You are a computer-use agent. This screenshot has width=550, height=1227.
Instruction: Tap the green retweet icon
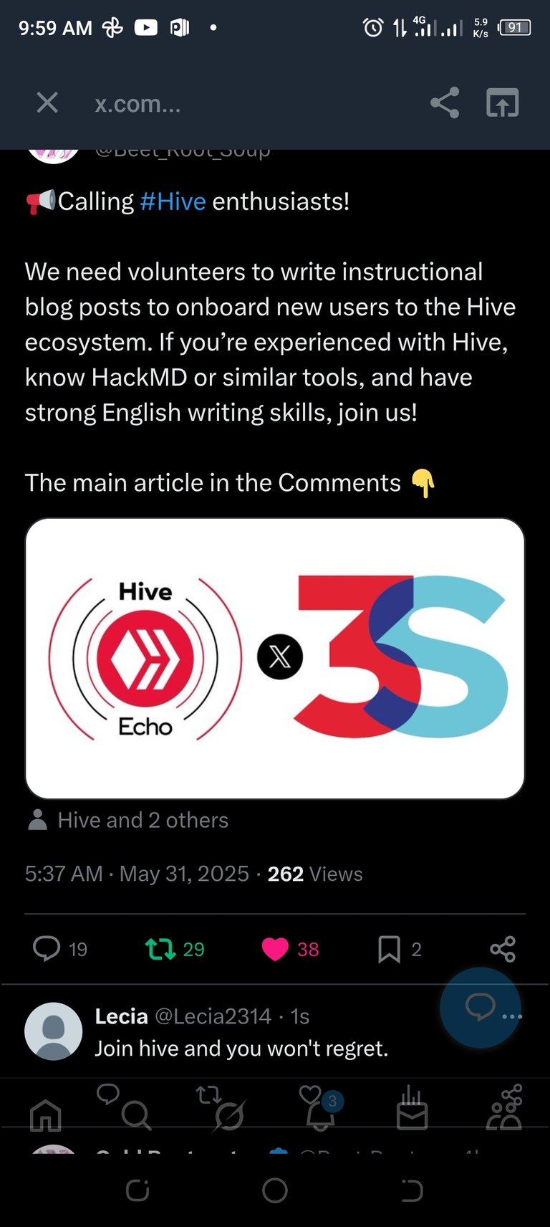(x=160, y=949)
